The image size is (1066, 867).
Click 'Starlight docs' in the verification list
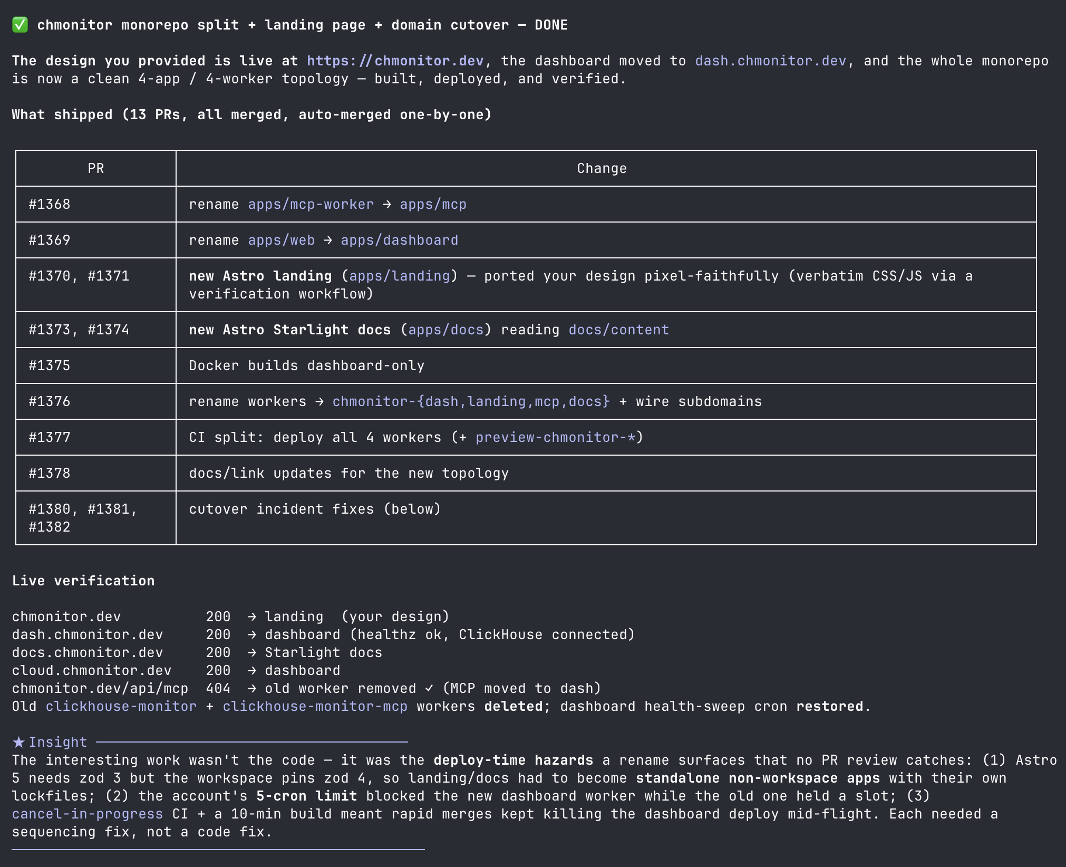pos(323,652)
